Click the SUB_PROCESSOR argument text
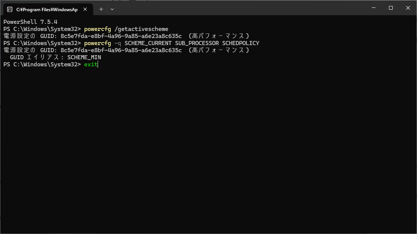The width and height of the screenshot is (417, 234). click(x=197, y=43)
